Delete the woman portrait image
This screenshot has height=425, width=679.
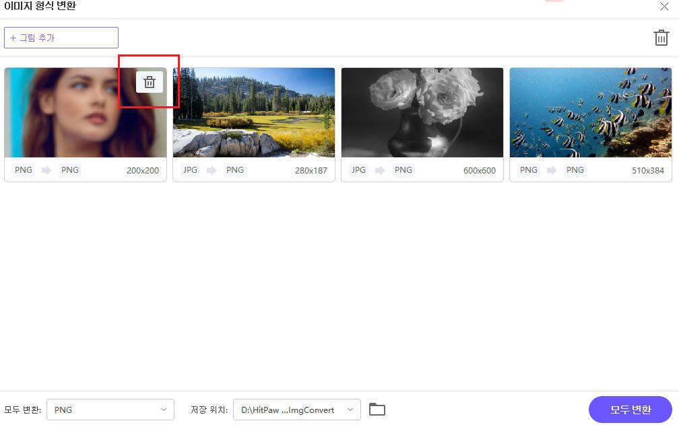pyautogui.click(x=150, y=82)
